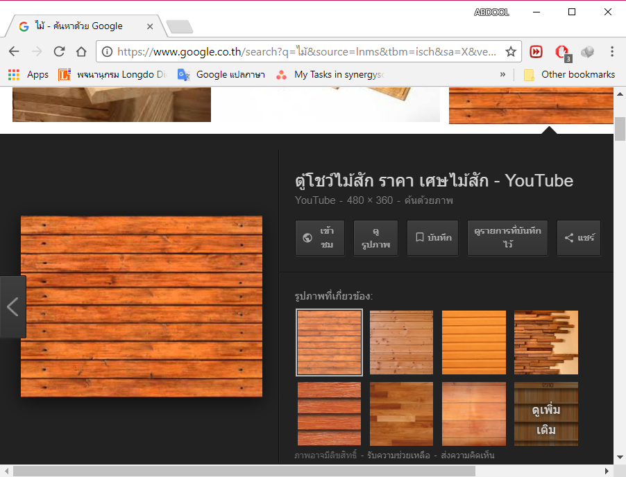This screenshot has width=626, height=477.
Task: Open Chrome three-dot menu
Action: tap(611, 52)
